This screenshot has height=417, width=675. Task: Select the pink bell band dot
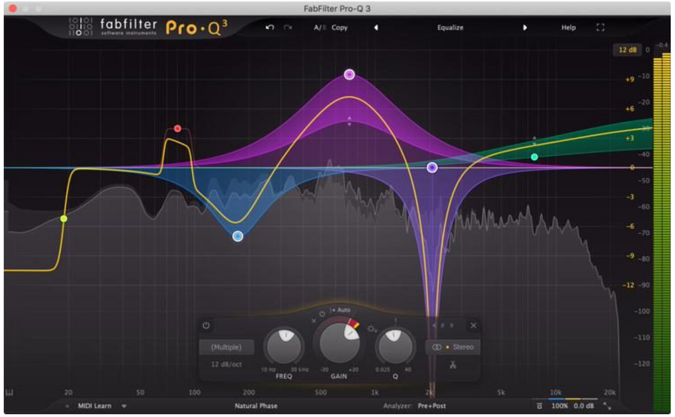[350, 74]
